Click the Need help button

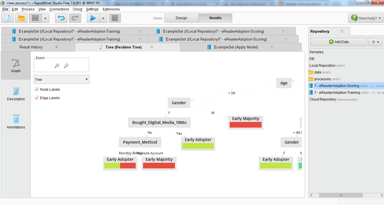(x=366, y=18)
